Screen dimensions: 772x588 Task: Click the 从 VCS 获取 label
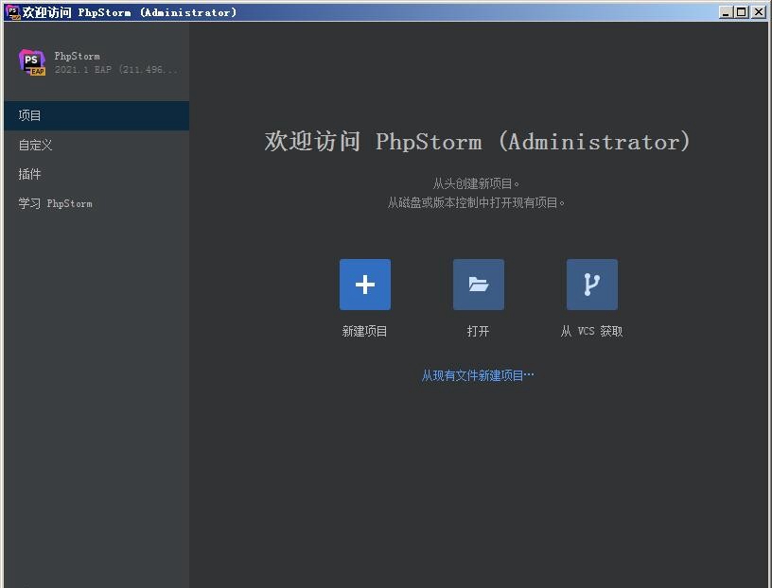pos(592,331)
